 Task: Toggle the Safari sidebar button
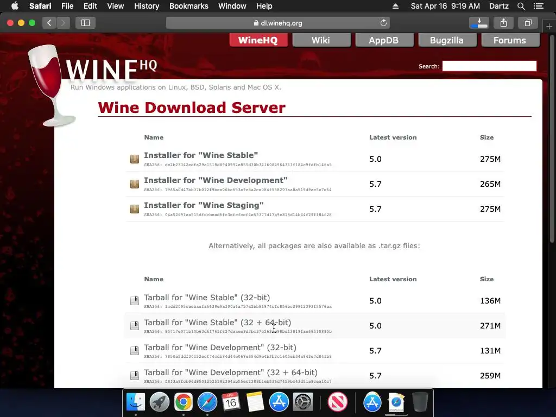point(85,23)
